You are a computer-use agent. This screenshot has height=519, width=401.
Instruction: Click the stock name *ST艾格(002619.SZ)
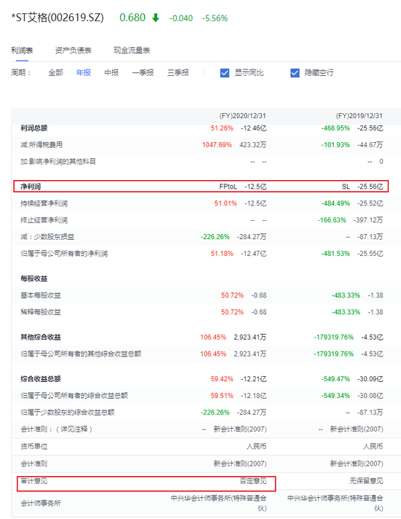[58, 17]
